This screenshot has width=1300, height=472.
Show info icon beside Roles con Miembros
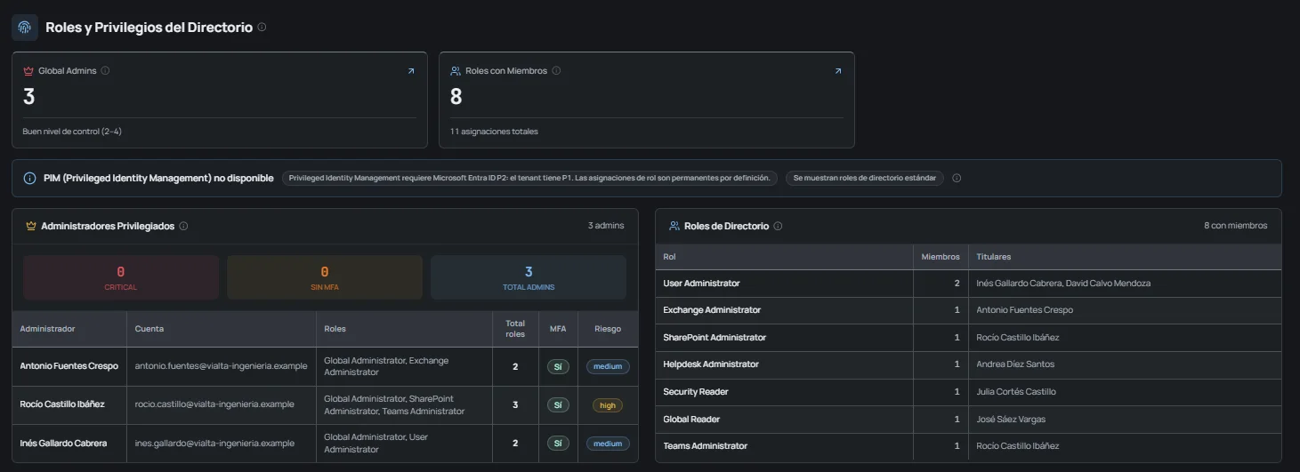point(556,71)
